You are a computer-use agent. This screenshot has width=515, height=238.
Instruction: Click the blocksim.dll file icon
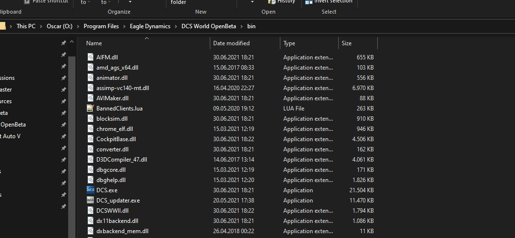pos(91,118)
